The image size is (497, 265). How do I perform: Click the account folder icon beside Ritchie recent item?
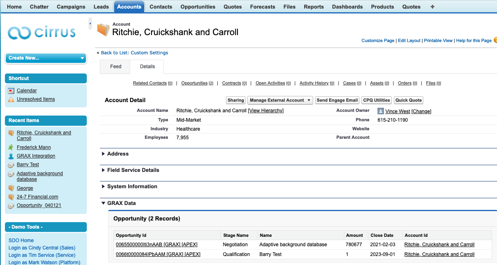[x=11, y=133]
